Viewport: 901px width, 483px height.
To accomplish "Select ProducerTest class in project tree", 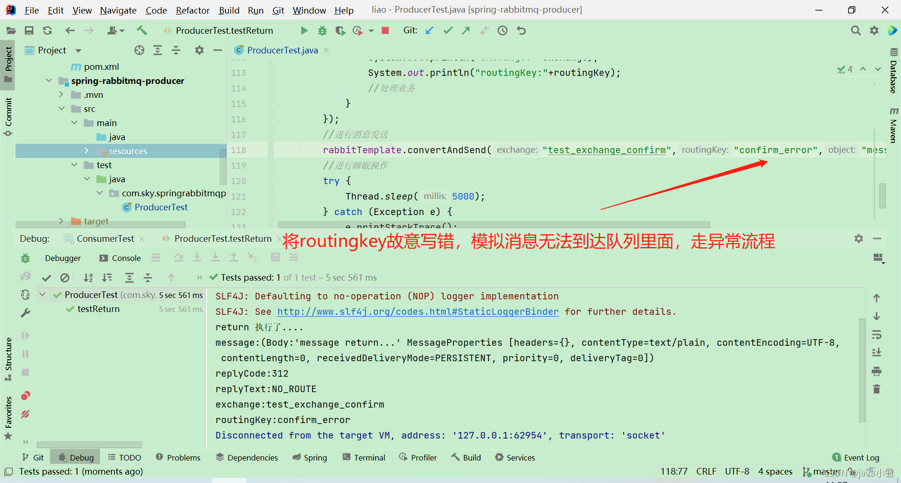I will point(155,207).
